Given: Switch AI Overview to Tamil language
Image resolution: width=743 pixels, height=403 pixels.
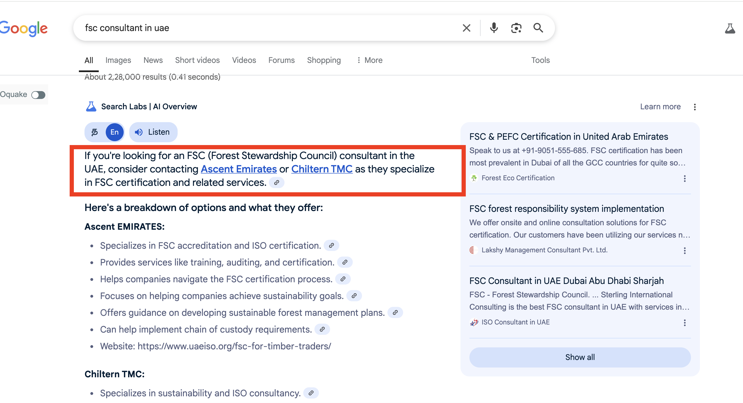Looking at the screenshot, I should pos(95,132).
